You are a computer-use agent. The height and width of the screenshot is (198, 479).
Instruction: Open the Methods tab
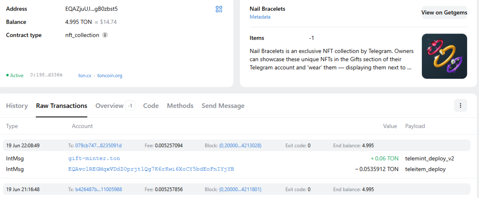(x=180, y=106)
